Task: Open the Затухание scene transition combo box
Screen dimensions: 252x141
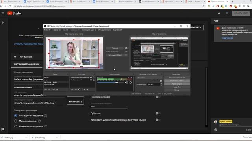Action: point(149,78)
